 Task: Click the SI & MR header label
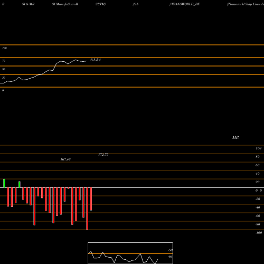point(28,4)
